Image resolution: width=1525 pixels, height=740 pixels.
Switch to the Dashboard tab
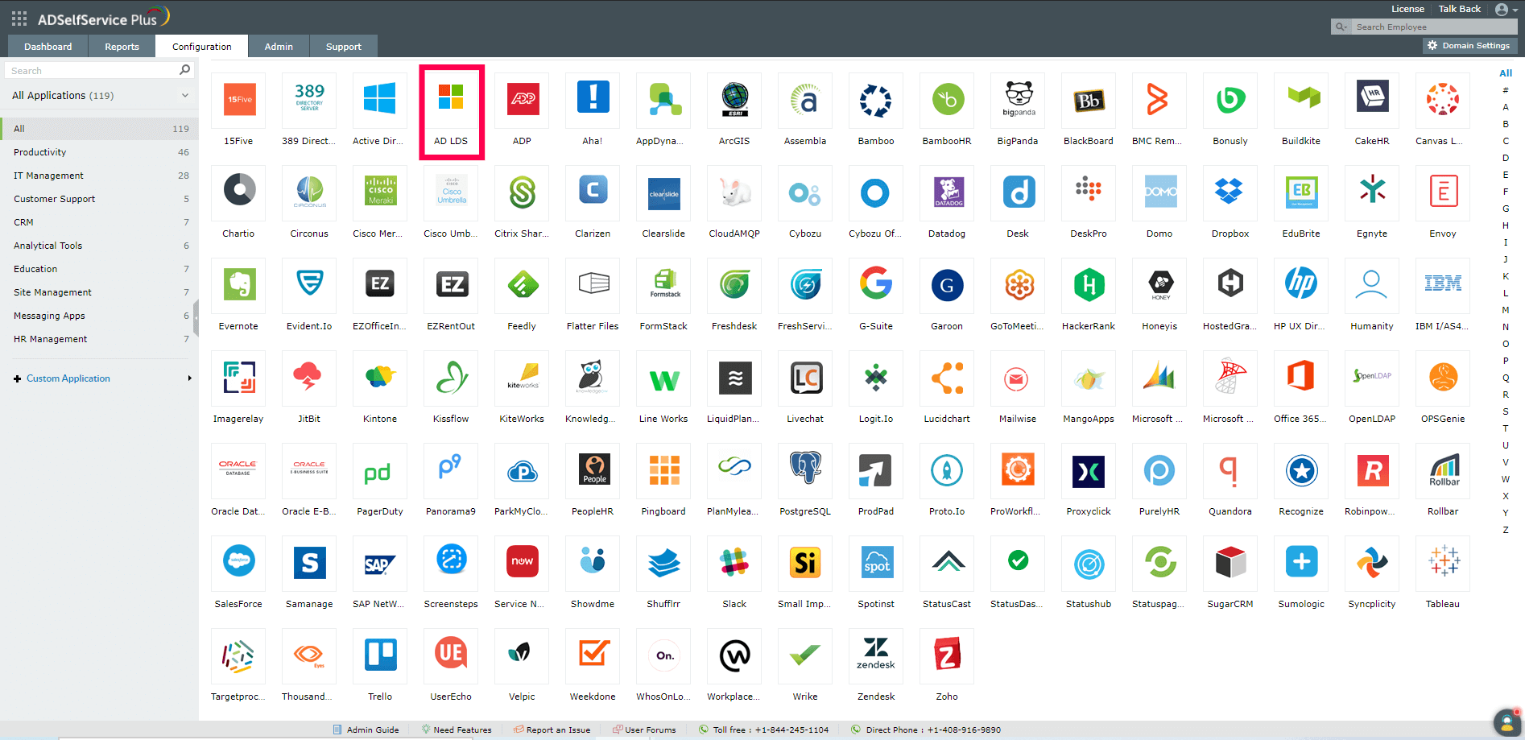[48, 47]
